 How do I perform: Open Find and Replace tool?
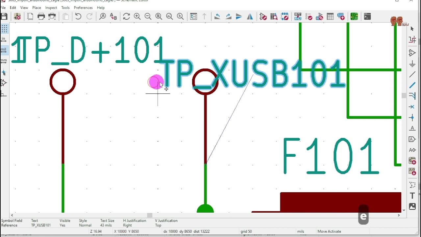pyautogui.click(x=113, y=16)
